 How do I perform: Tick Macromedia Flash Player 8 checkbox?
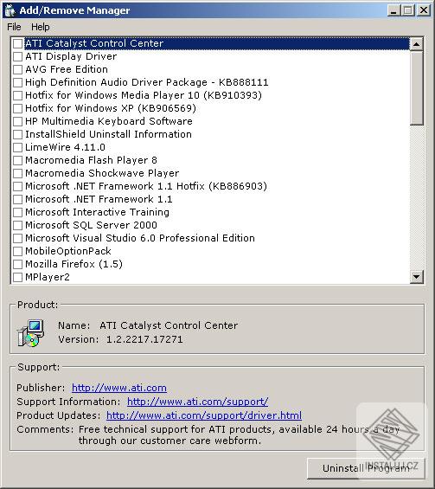[x=18, y=160]
